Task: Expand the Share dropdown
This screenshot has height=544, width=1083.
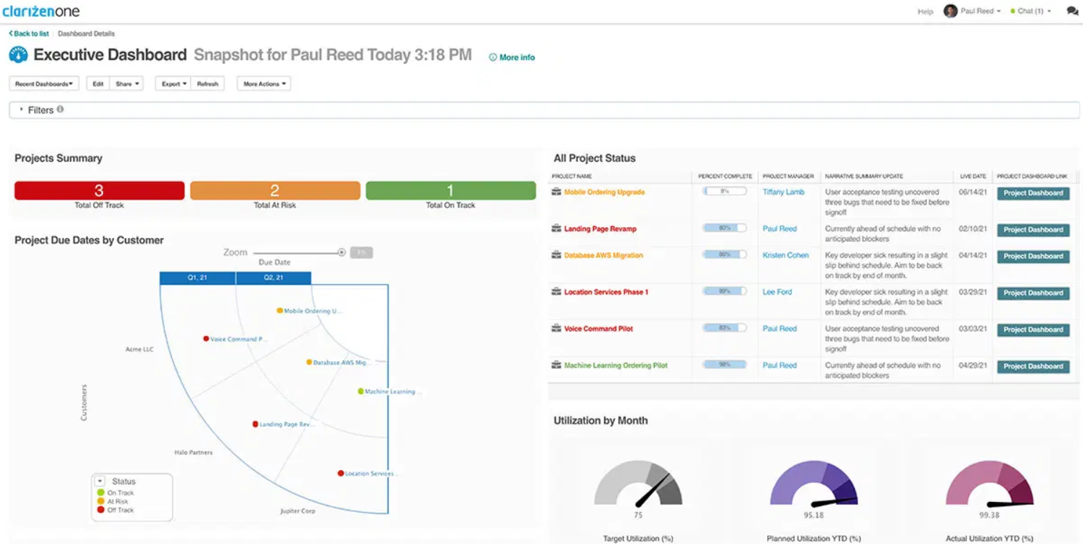Action: (x=128, y=83)
